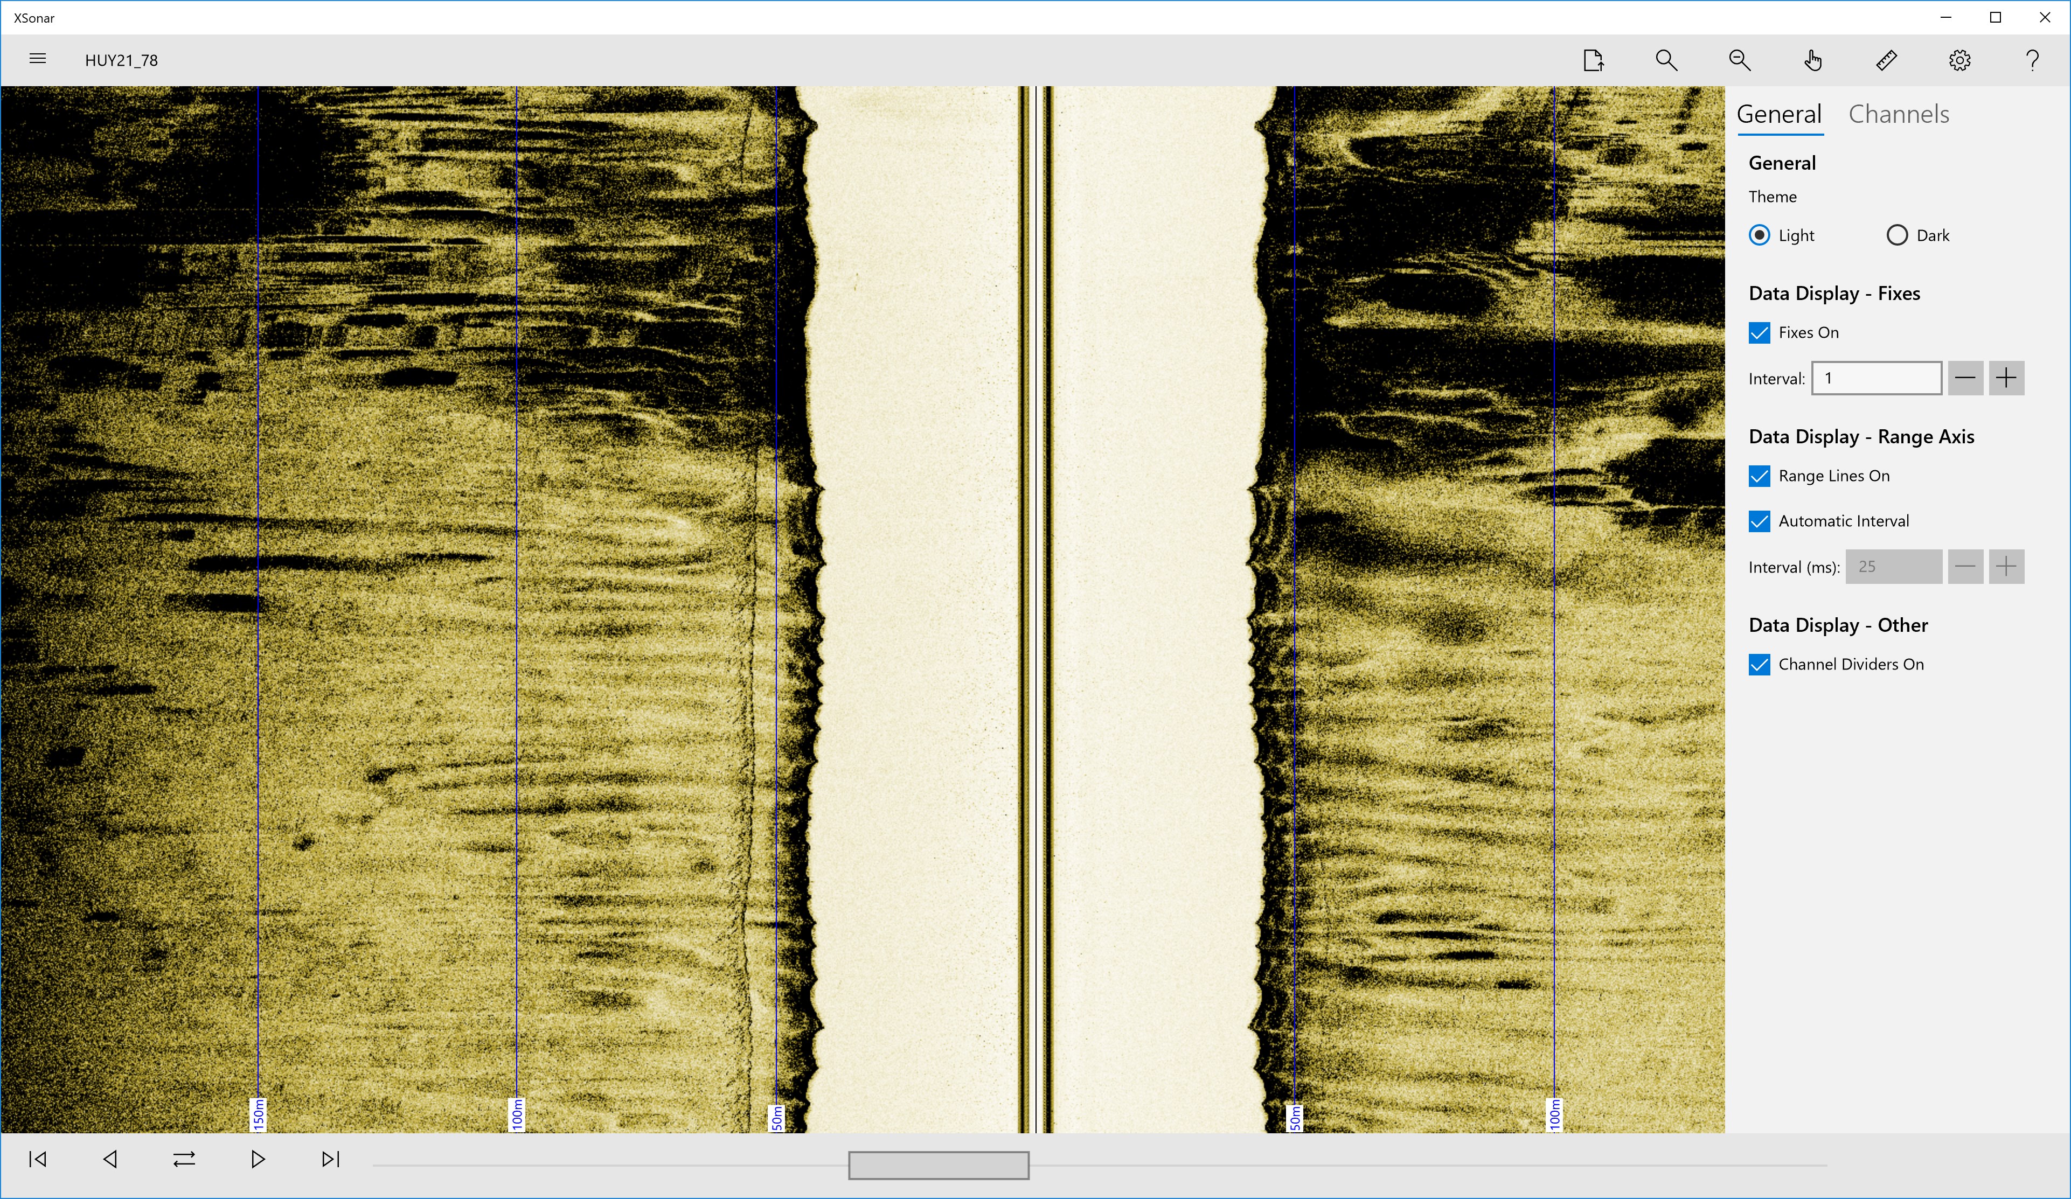Open the hamburger navigation menu
Image resolution: width=2071 pixels, height=1199 pixels.
(x=37, y=59)
